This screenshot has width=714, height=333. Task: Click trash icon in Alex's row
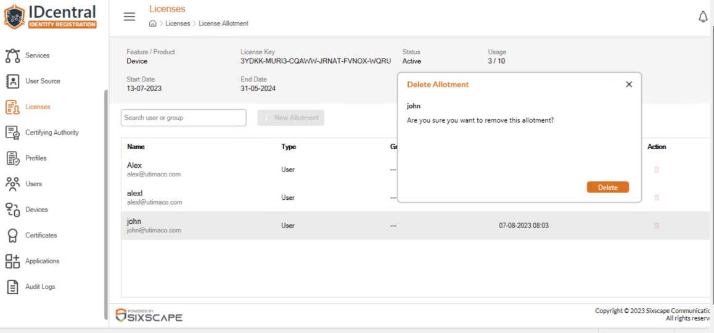pyautogui.click(x=657, y=170)
